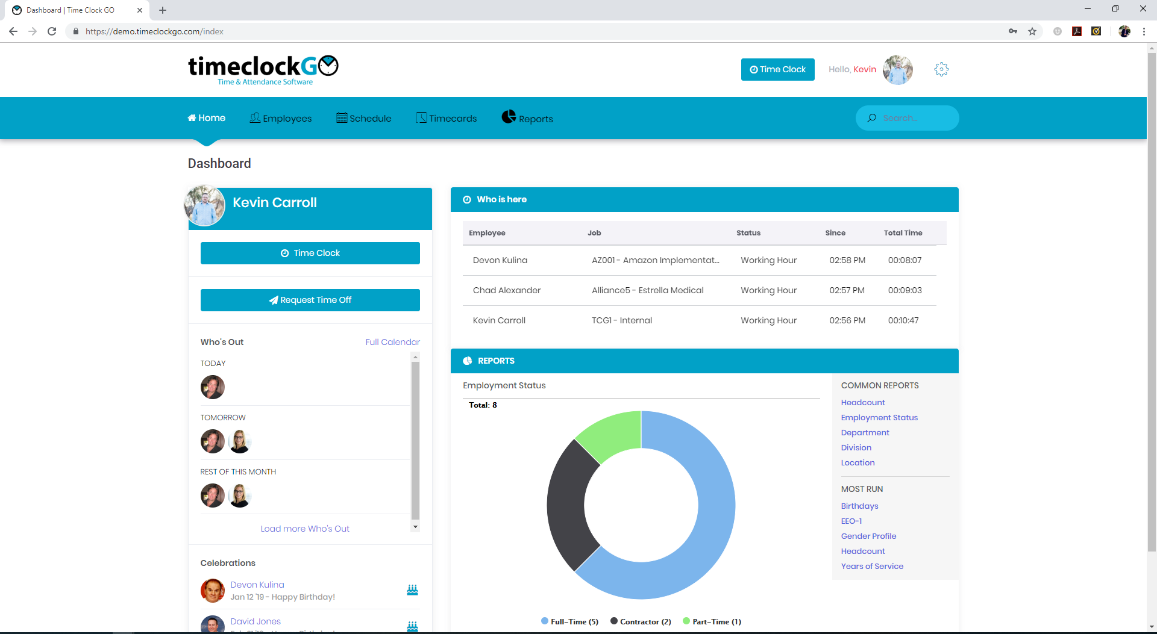Click the search magnifier icon
Screen dimensions: 1157x634
pyautogui.click(x=872, y=117)
